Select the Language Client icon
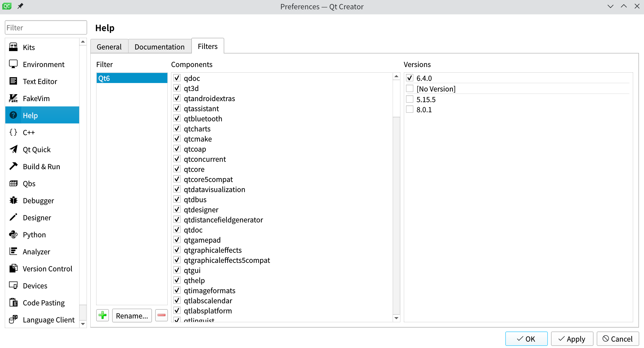The width and height of the screenshot is (644, 348). point(13,320)
